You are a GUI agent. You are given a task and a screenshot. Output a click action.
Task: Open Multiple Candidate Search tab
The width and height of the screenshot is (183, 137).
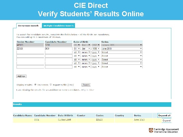pyautogui.click(x=58, y=26)
